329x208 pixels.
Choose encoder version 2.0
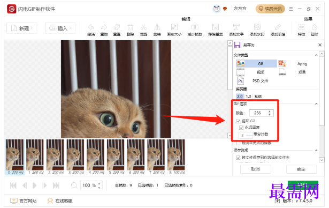240,96
